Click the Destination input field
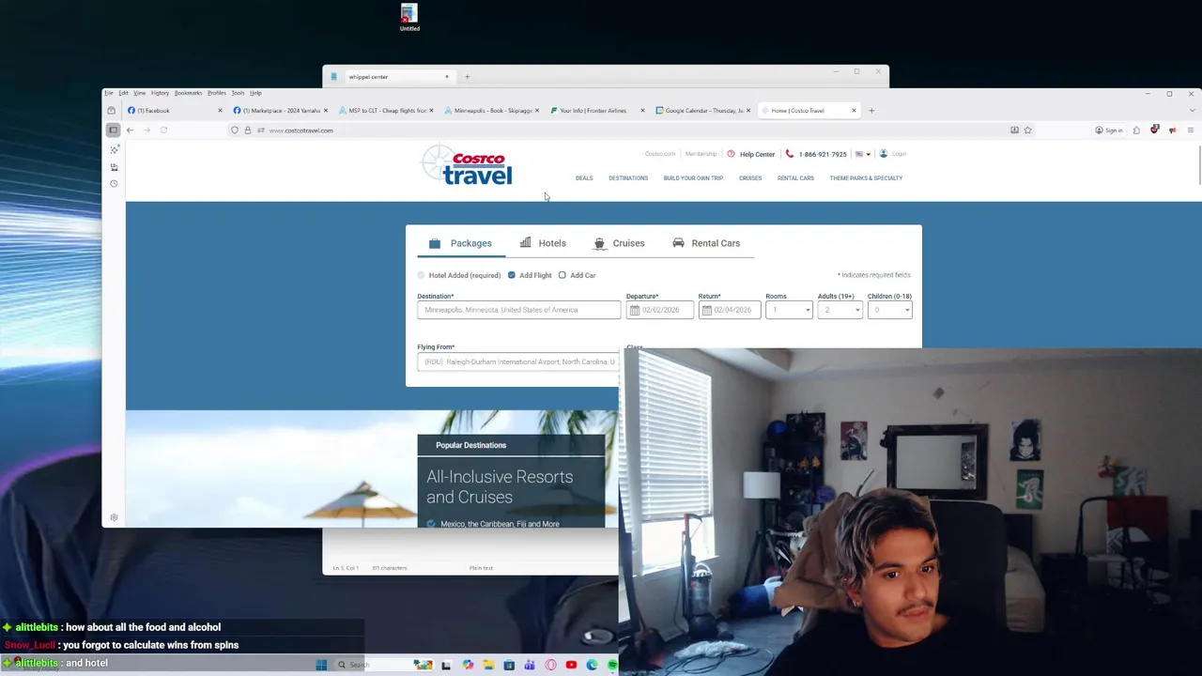The width and height of the screenshot is (1202, 676). tap(519, 310)
